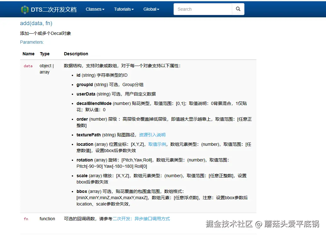Open the 资源引入说明 link
This screenshot has width=326, height=235.
tap(152, 135)
